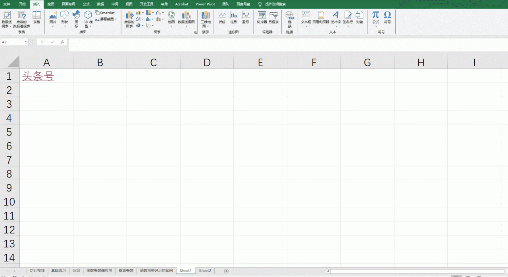The height and width of the screenshot is (277, 508).
Task: Open combo chart dropdown
Action: click(160, 19)
